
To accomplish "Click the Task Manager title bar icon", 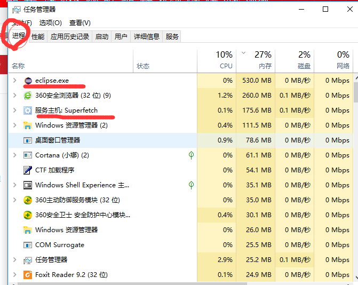I will (x=17, y=10).
